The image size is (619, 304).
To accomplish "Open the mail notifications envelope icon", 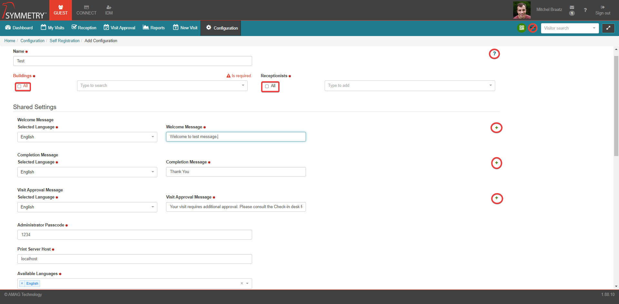I will pyautogui.click(x=572, y=8).
